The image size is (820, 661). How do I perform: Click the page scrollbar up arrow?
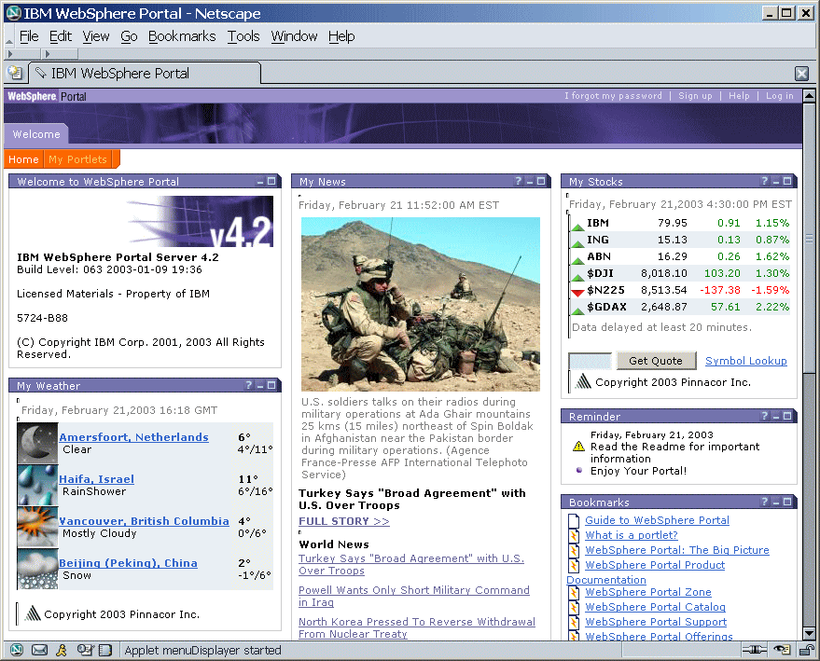[809, 96]
